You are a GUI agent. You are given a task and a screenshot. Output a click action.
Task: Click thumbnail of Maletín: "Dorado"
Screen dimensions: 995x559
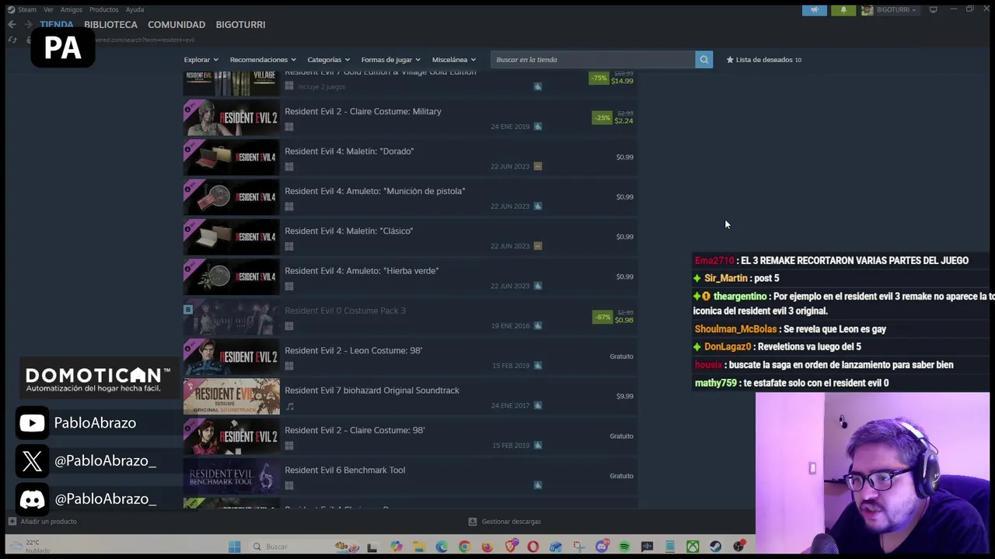tap(231, 158)
